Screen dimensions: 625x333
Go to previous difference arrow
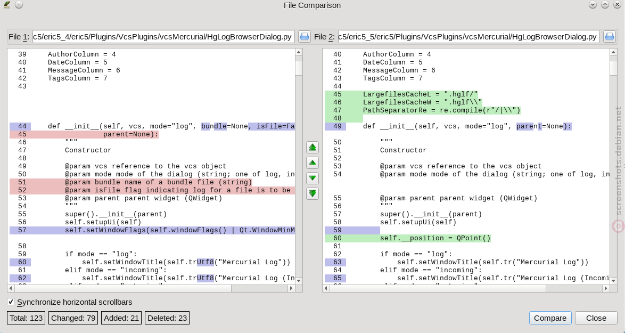click(x=312, y=163)
